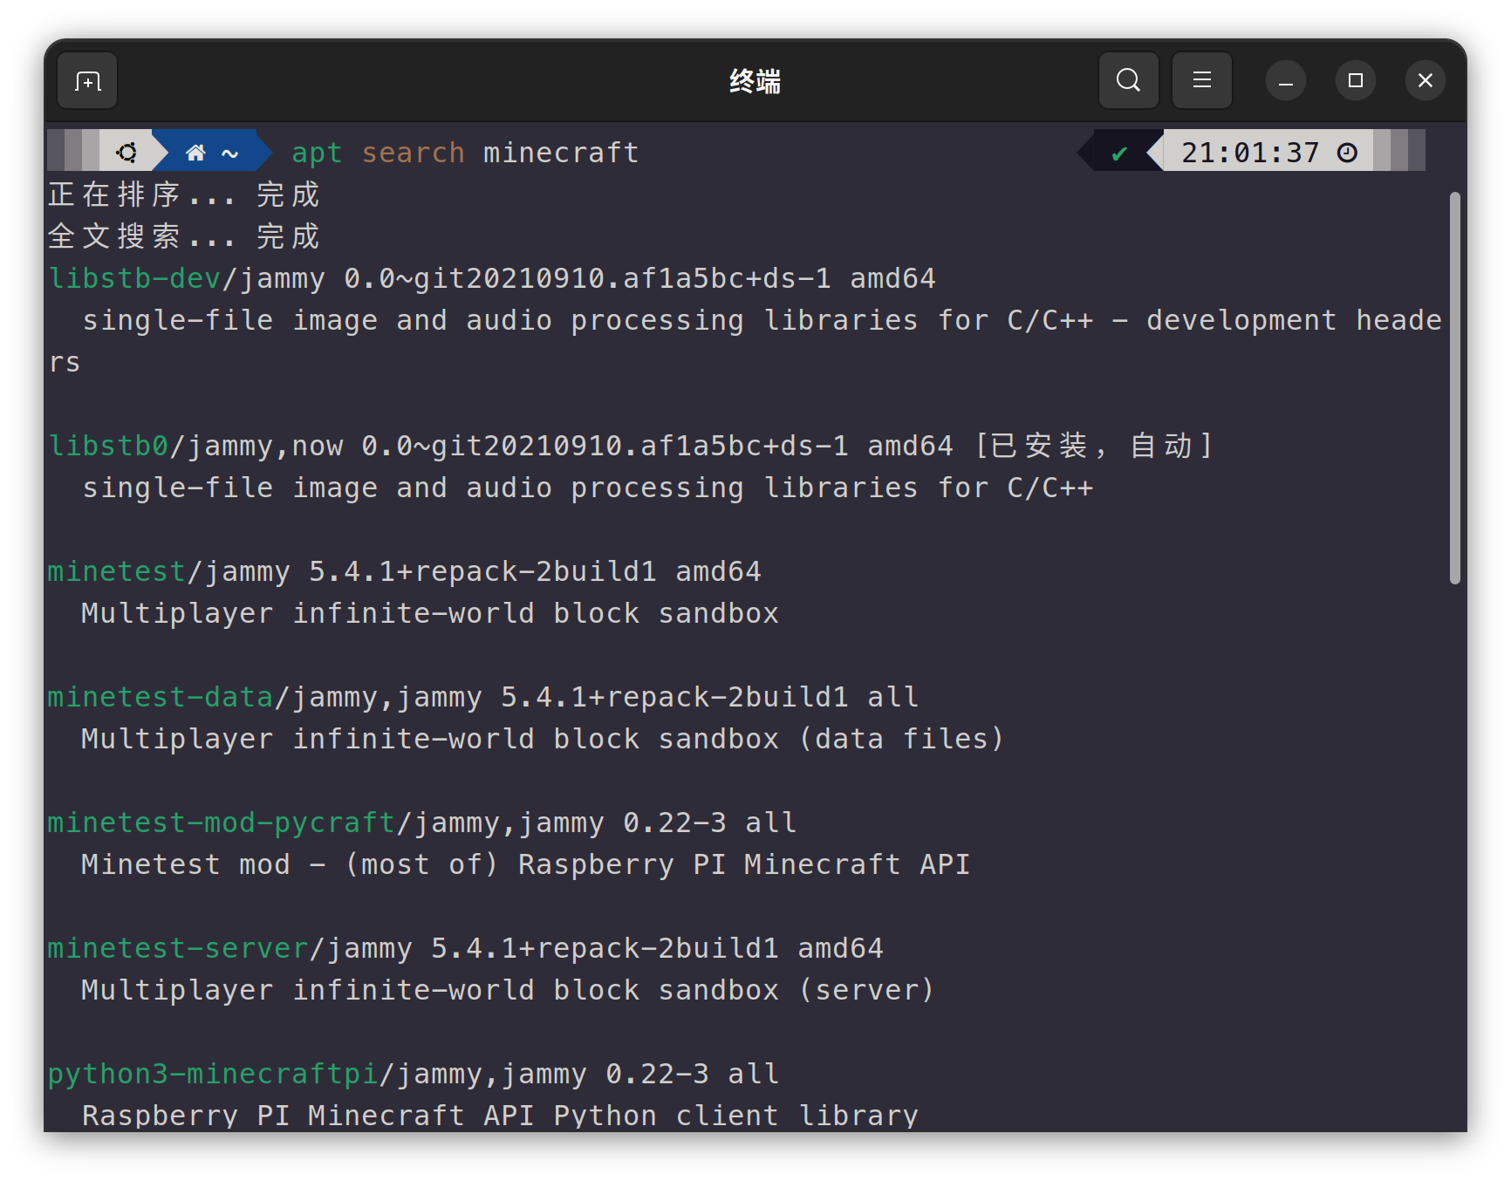This screenshot has height=1181, width=1511.
Task: Click the home icon in the prompt
Action: click(195, 153)
